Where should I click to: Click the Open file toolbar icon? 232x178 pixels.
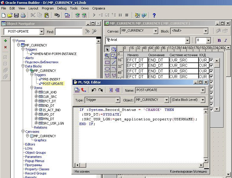10,15
